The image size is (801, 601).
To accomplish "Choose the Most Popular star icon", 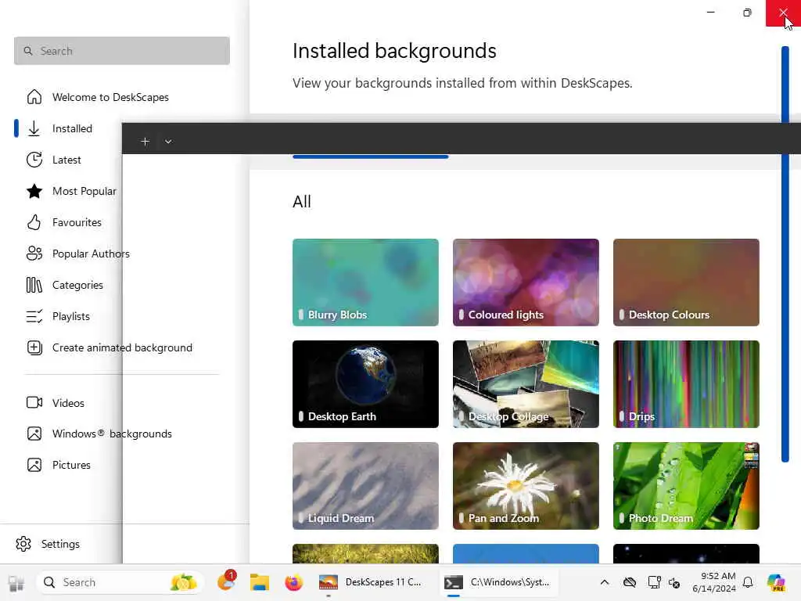I will click(x=34, y=191).
